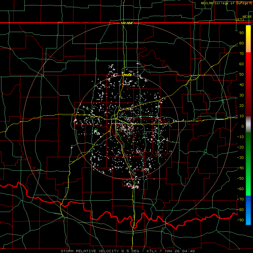
Task: Pick the gray near-zero segment of the color bar
Action: [248, 125]
